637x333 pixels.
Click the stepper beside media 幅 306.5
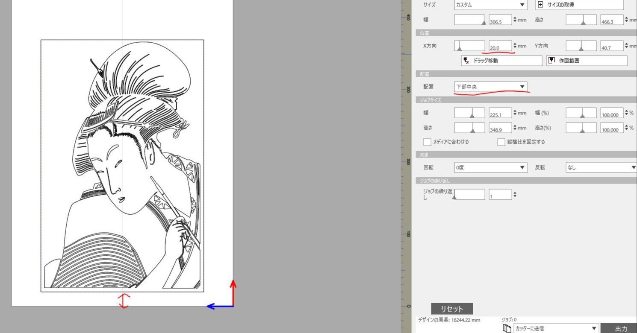pyautogui.click(x=515, y=20)
